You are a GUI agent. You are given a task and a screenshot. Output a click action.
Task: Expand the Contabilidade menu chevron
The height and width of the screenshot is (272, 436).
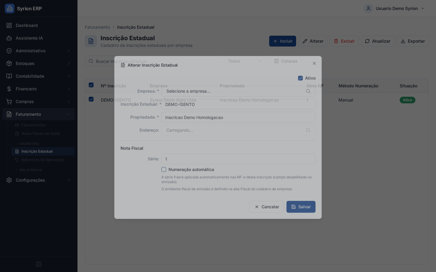[69, 76]
